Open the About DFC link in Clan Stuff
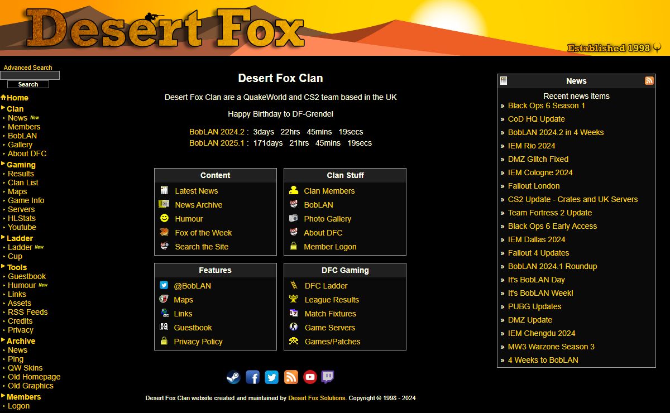This screenshot has height=413, width=670. pos(323,233)
